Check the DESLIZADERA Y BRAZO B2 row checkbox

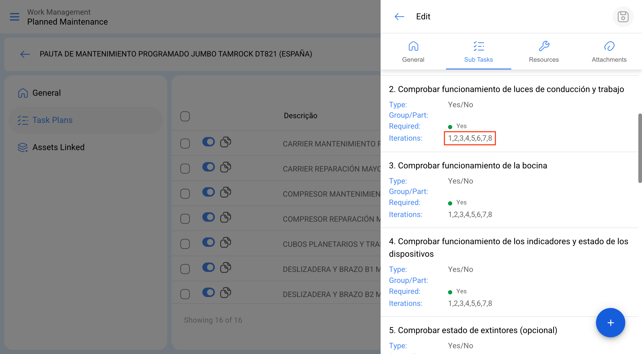point(185,294)
